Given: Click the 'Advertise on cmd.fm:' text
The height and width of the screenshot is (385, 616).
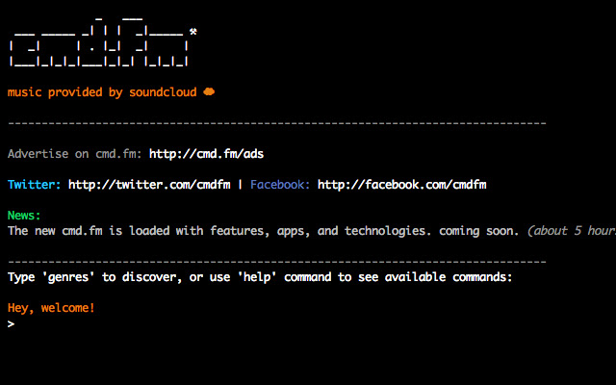Looking at the screenshot, I should (74, 154).
